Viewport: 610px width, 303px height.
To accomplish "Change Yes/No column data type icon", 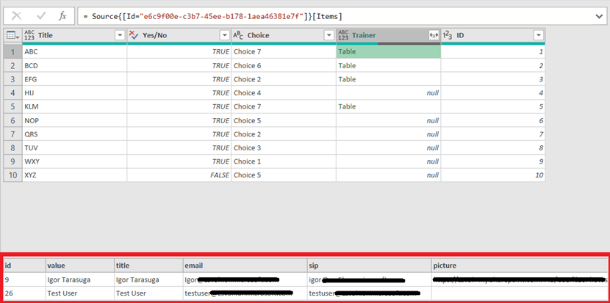I will click(x=134, y=35).
